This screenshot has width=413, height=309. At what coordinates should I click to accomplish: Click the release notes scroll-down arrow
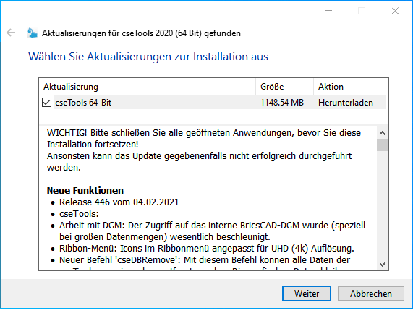click(382, 264)
